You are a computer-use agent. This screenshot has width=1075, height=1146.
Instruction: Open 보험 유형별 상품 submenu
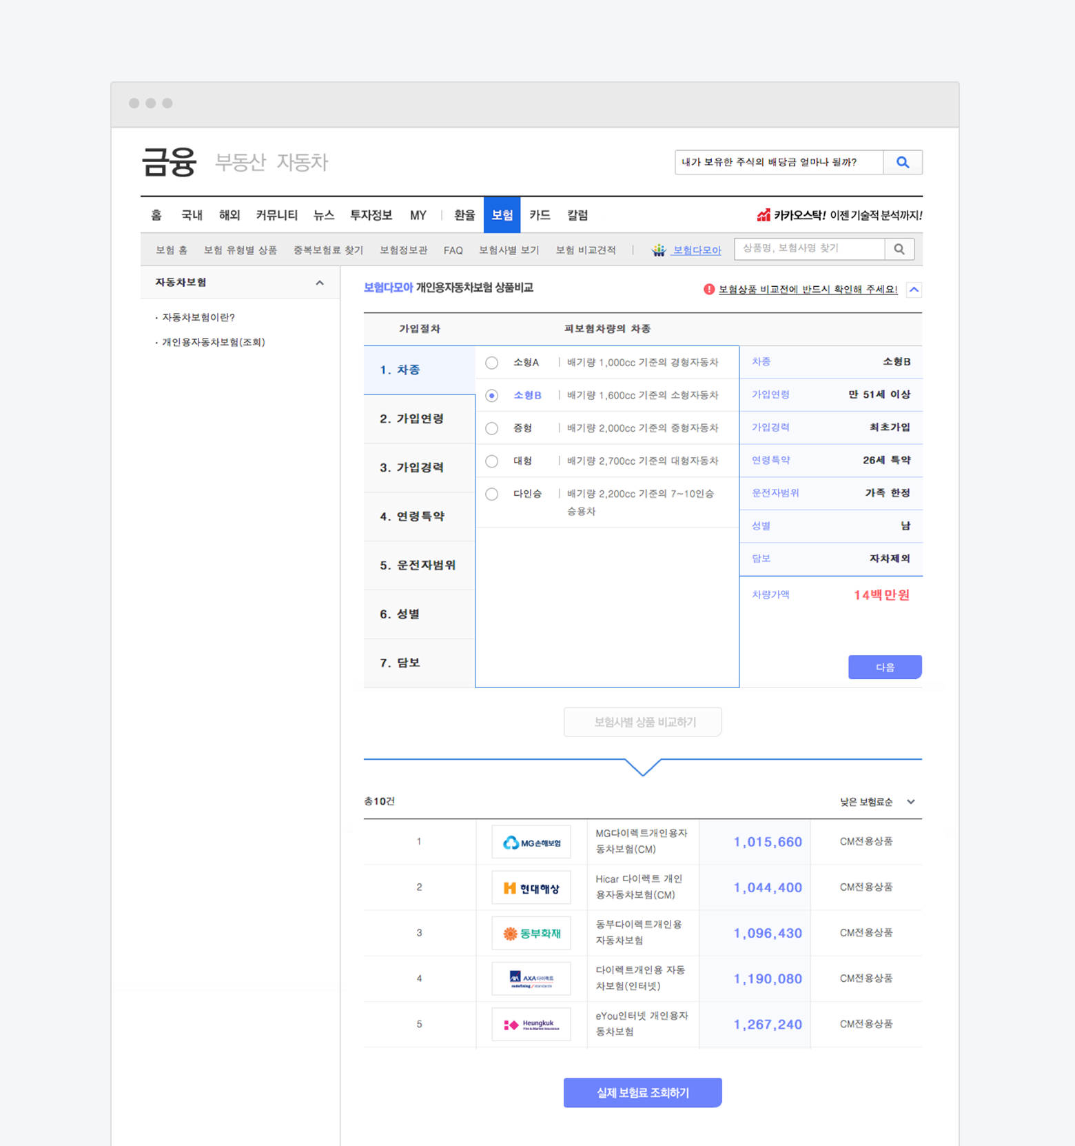tap(240, 250)
